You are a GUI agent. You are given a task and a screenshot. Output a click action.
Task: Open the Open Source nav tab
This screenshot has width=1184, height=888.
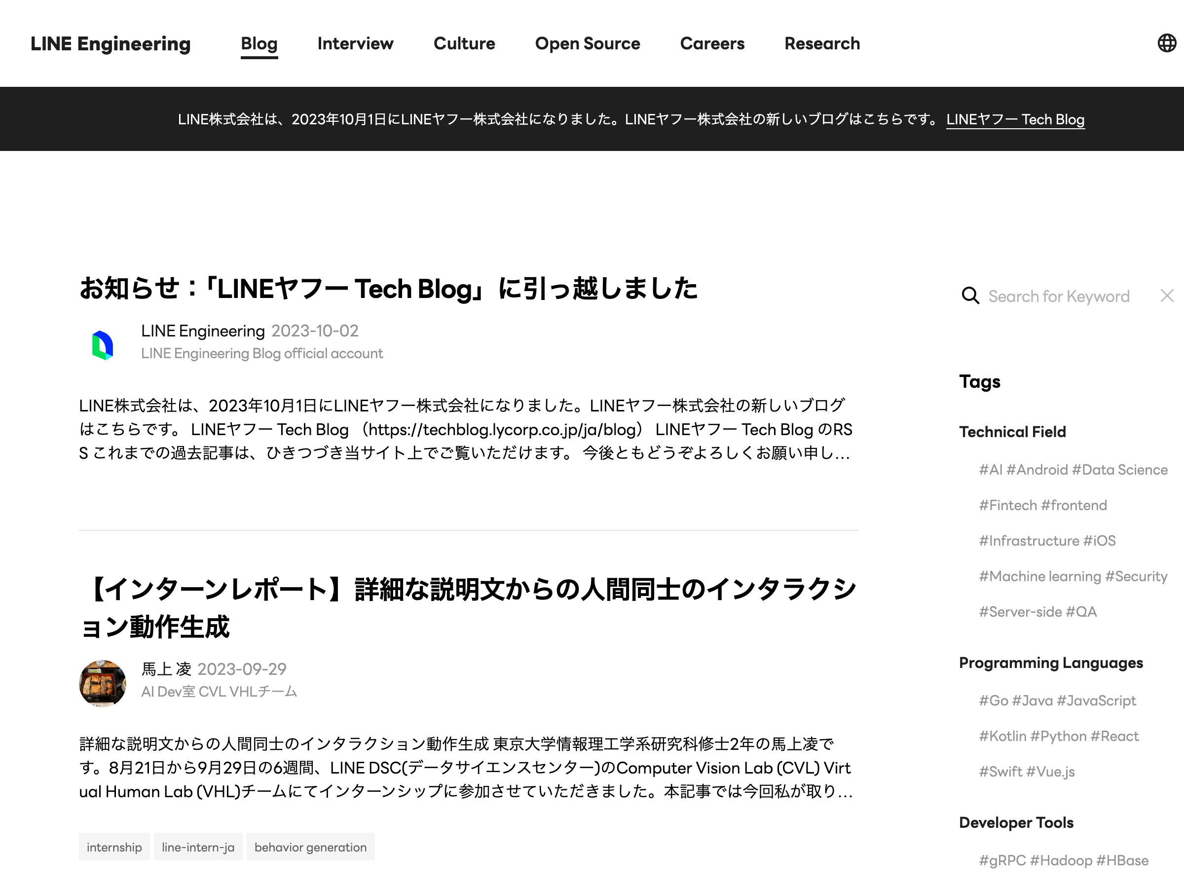coord(588,43)
